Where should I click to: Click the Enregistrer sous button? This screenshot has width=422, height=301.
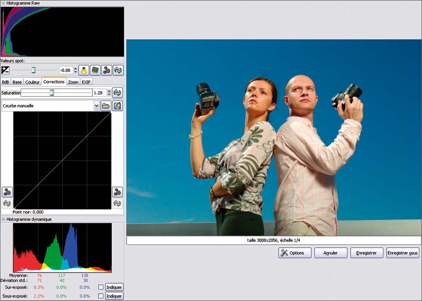(402, 253)
